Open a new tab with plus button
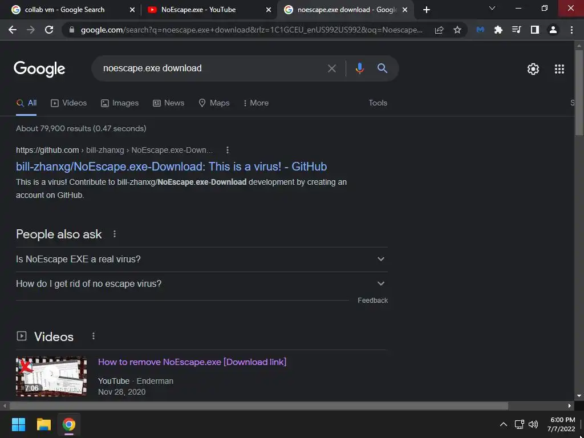 [x=427, y=10]
